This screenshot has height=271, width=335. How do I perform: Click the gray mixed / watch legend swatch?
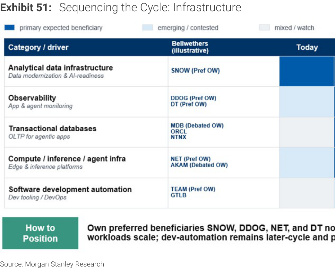click(x=264, y=28)
